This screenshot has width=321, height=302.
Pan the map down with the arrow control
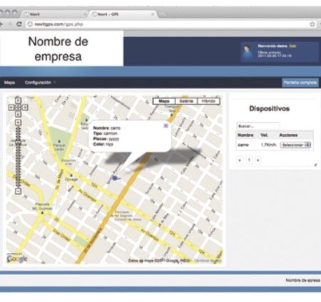pos(18,114)
